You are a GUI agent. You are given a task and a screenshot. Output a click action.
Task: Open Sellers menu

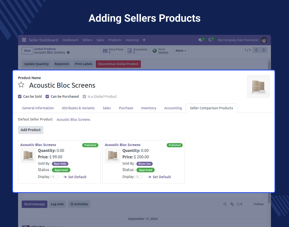pyautogui.click(x=87, y=40)
